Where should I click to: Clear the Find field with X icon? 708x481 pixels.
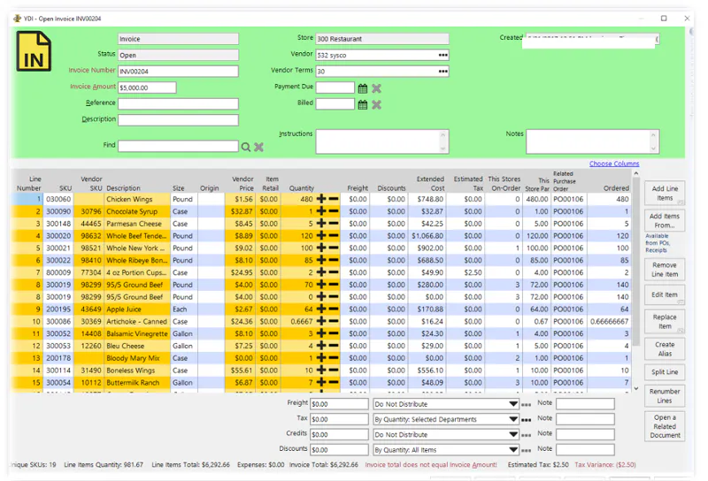tap(258, 147)
